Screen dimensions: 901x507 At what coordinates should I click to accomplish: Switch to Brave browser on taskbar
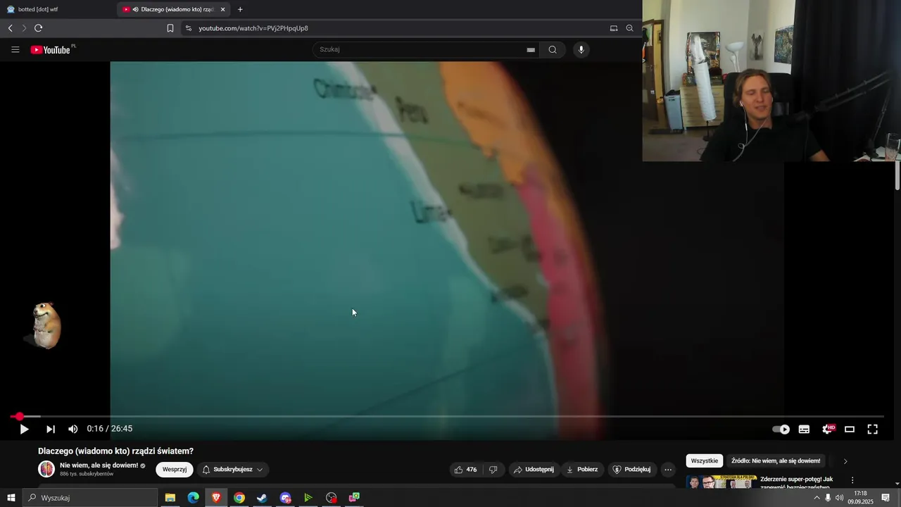[216, 498]
